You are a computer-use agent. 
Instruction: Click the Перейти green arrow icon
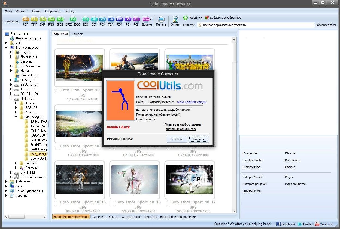point(186,18)
